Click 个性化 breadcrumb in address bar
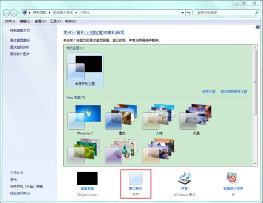 tap(84, 13)
